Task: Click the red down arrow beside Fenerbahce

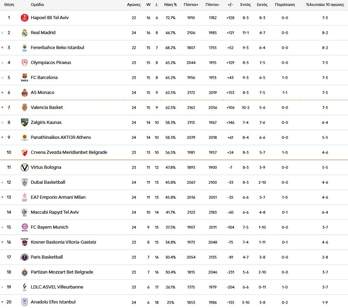Action: pyautogui.click(x=3, y=47)
